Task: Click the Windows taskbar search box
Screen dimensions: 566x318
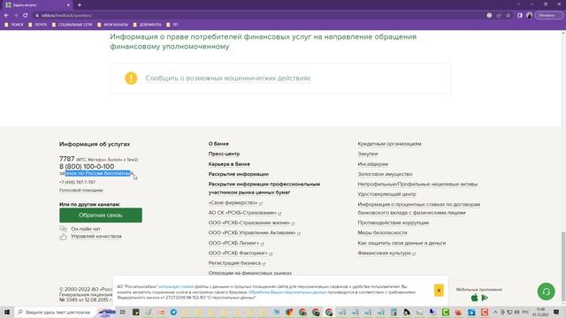Action: (54, 312)
